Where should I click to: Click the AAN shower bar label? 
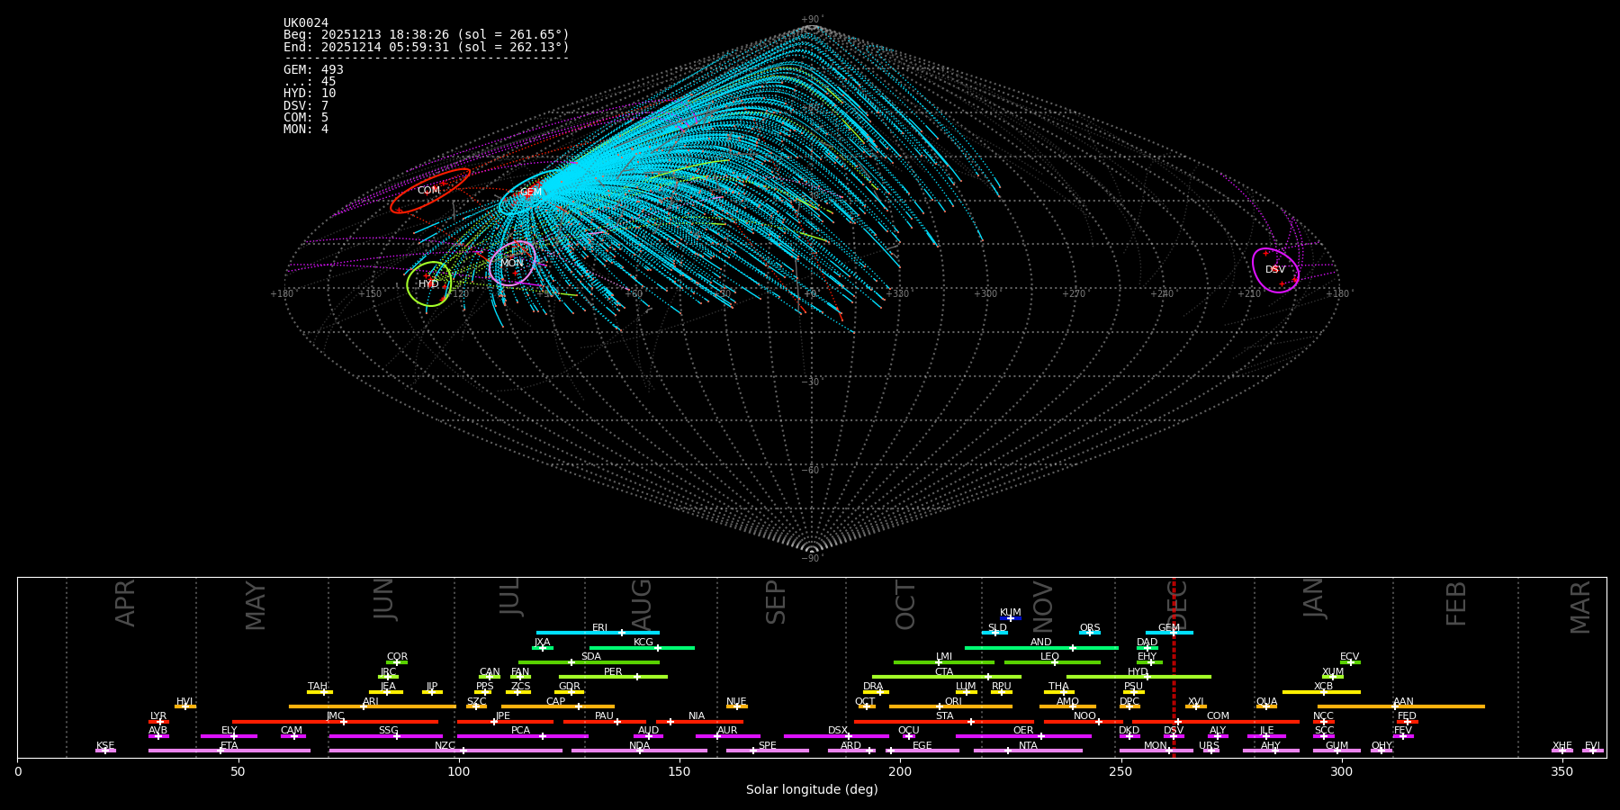1403,702
